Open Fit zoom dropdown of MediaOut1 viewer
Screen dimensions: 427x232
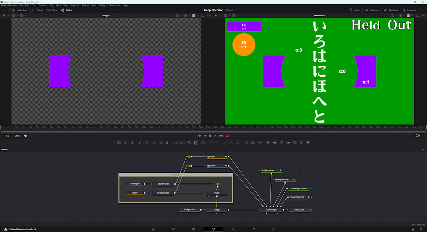click(217, 16)
